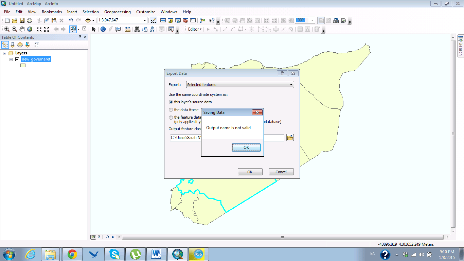Open the Bookmarks menu

52,12
